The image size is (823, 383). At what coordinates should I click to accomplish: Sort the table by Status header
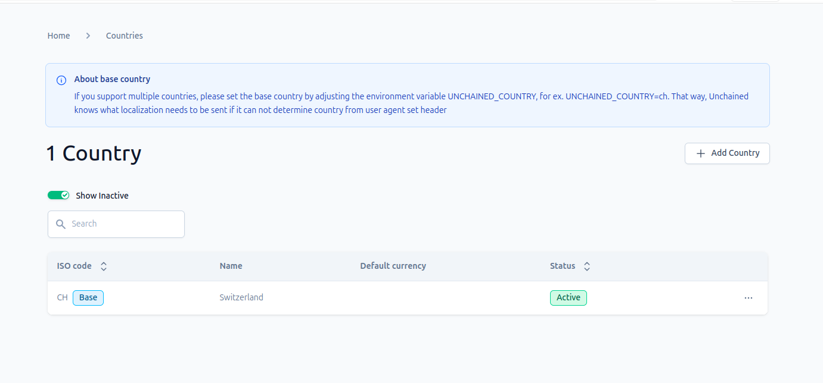[x=563, y=266]
